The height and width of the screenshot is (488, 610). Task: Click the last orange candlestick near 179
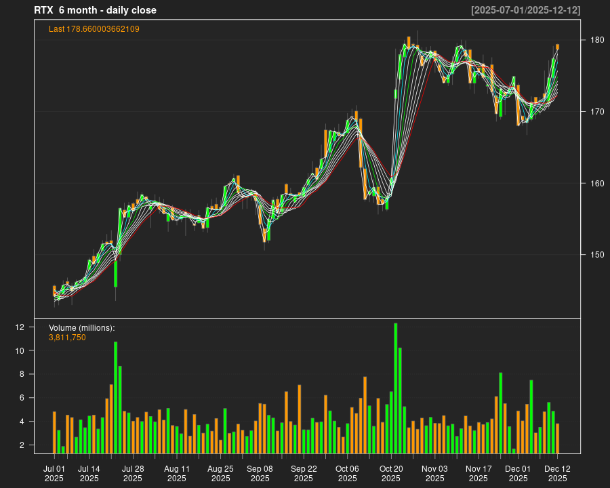click(558, 47)
